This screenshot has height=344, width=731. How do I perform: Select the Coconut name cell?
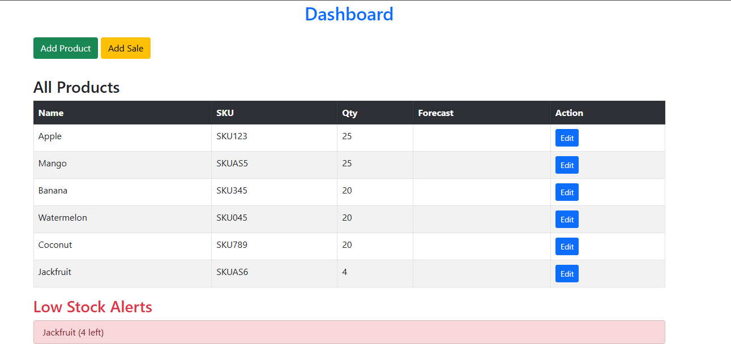[122, 247]
